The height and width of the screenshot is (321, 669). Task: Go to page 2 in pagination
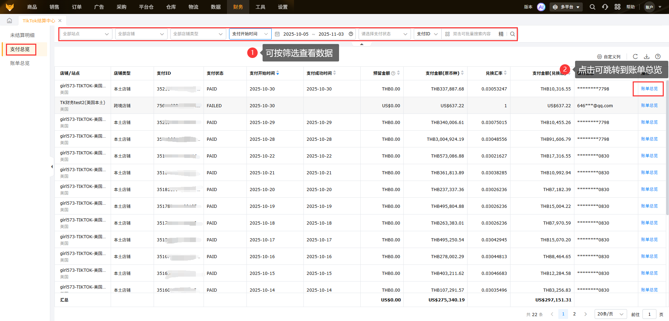click(574, 314)
